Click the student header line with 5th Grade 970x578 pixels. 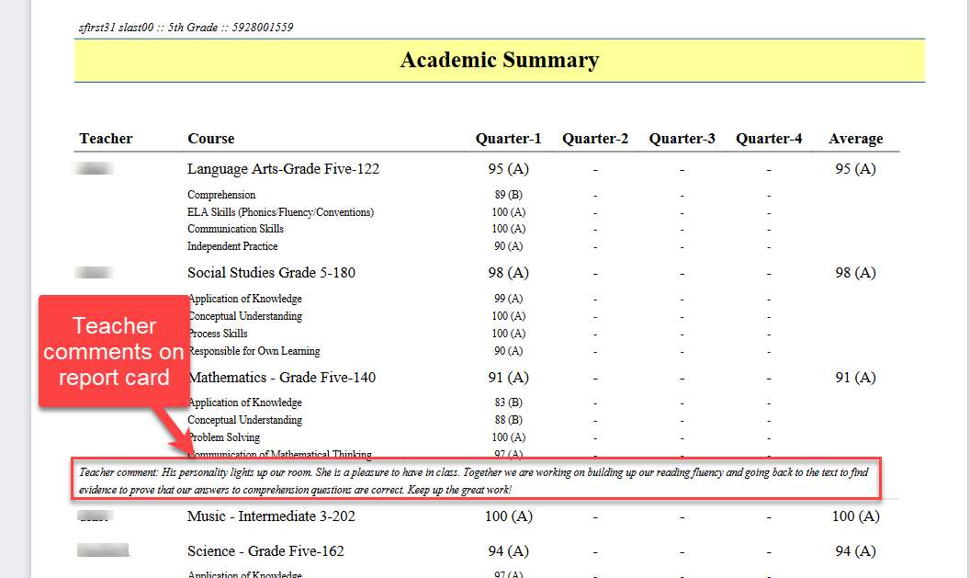(186, 28)
